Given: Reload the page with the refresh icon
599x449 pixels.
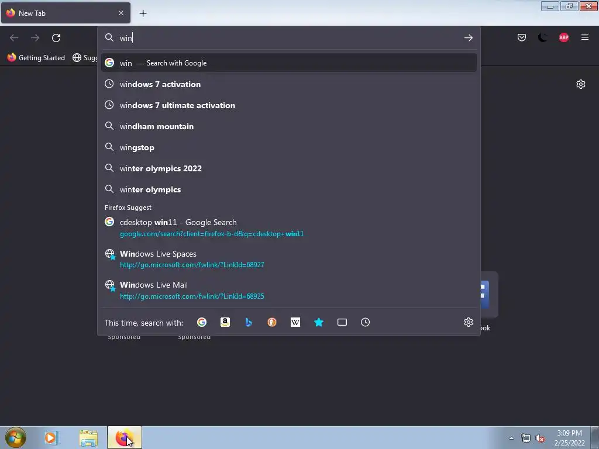Looking at the screenshot, I should pyautogui.click(x=56, y=38).
